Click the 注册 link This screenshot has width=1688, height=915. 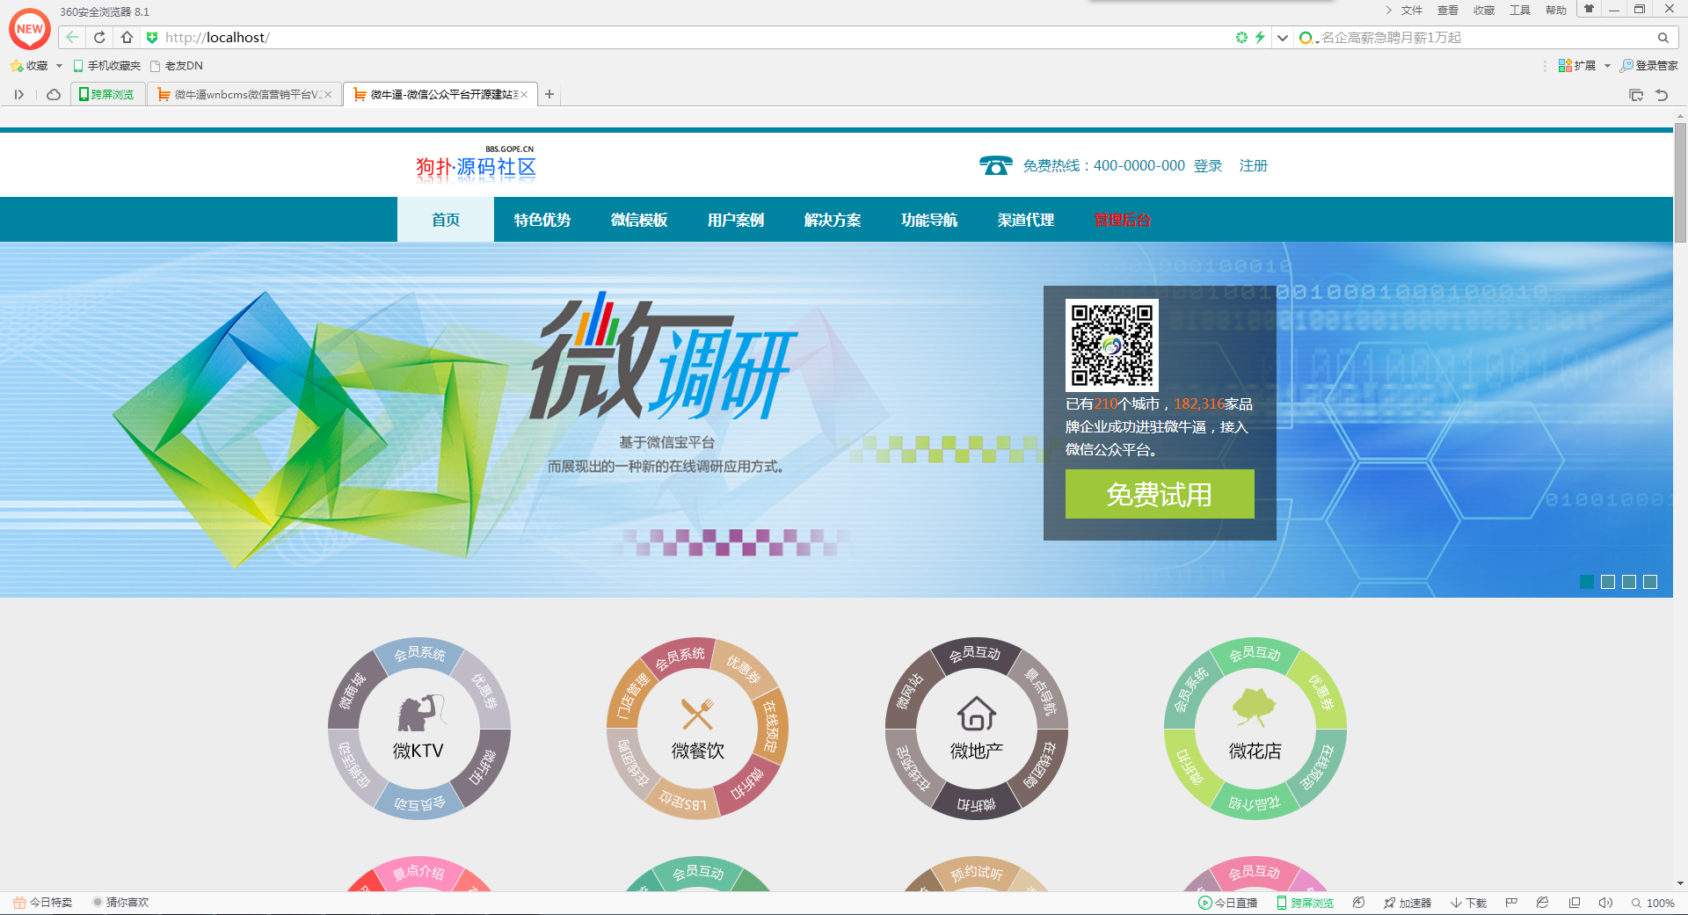tap(1254, 165)
